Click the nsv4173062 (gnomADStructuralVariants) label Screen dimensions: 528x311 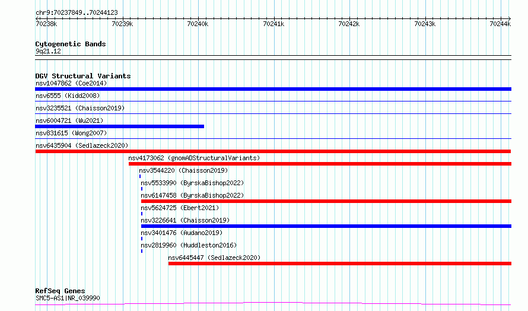pos(194,158)
